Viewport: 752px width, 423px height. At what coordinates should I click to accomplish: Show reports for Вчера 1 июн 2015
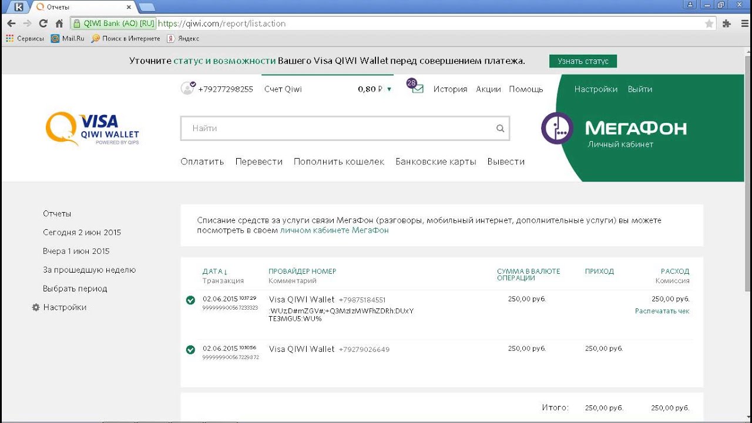click(x=76, y=251)
